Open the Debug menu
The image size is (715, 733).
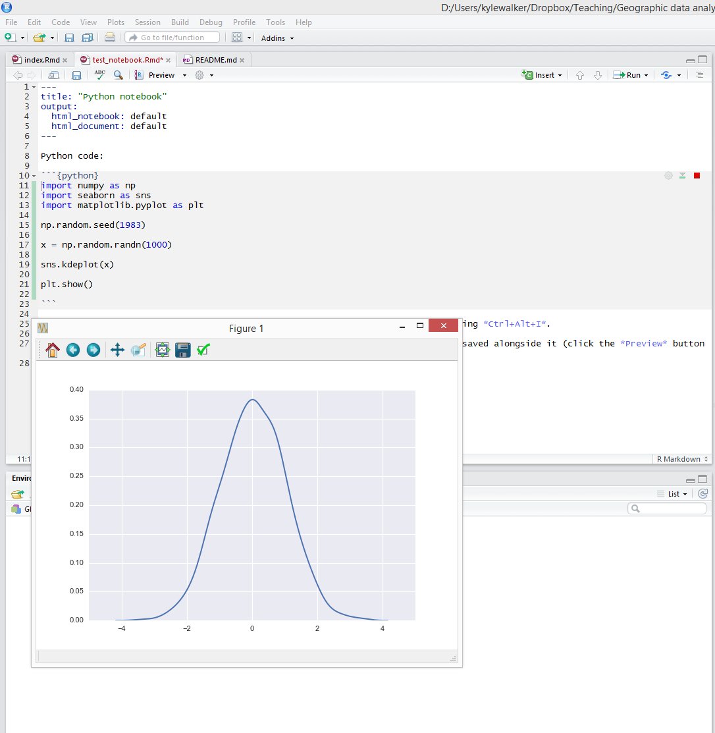click(211, 22)
